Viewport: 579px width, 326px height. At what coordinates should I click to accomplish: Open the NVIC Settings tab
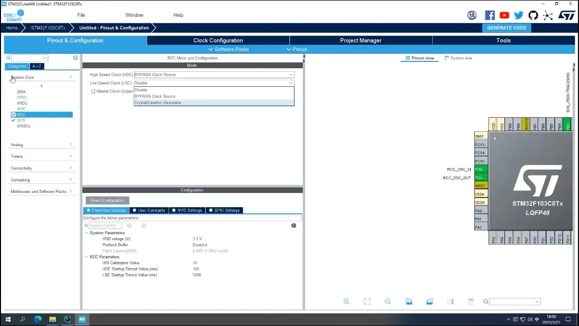click(187, 210)
